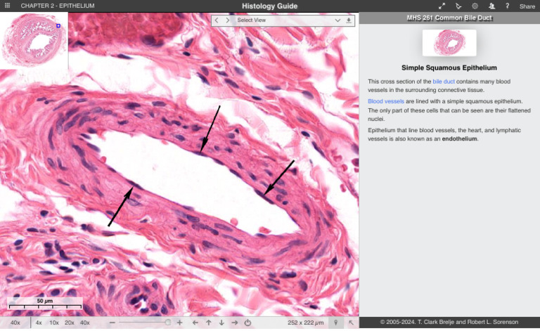
Task: Open the settings gear icon
Action: click(475, 6)
